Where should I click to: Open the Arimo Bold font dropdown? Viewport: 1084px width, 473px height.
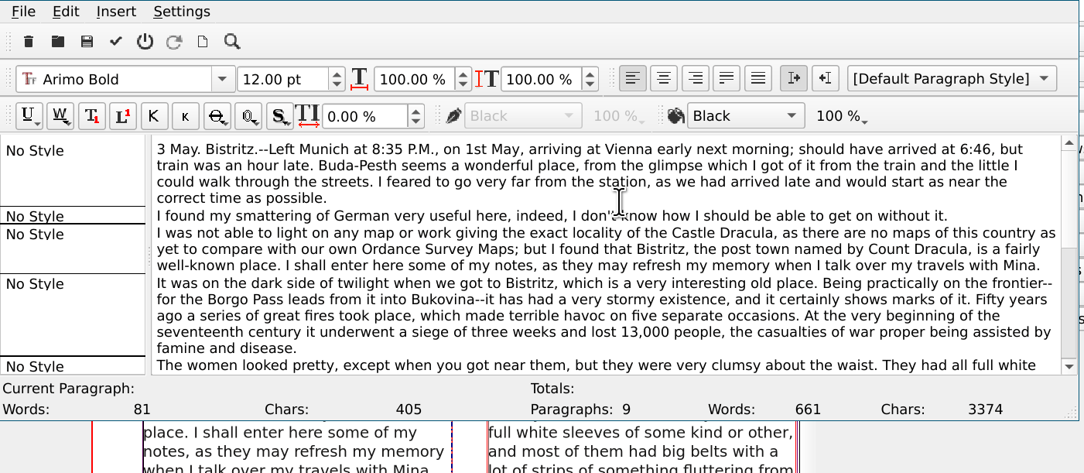tap(222, 79)
